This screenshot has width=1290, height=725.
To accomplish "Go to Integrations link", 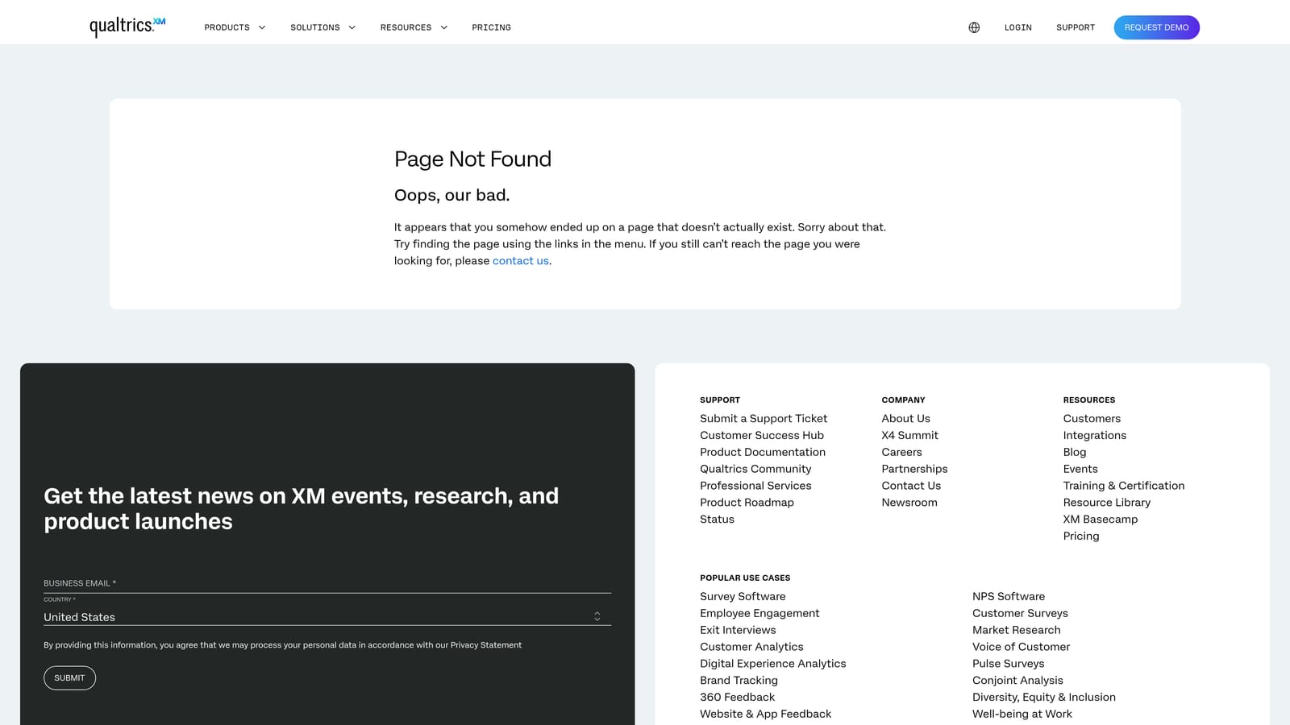I will 1094,436.
